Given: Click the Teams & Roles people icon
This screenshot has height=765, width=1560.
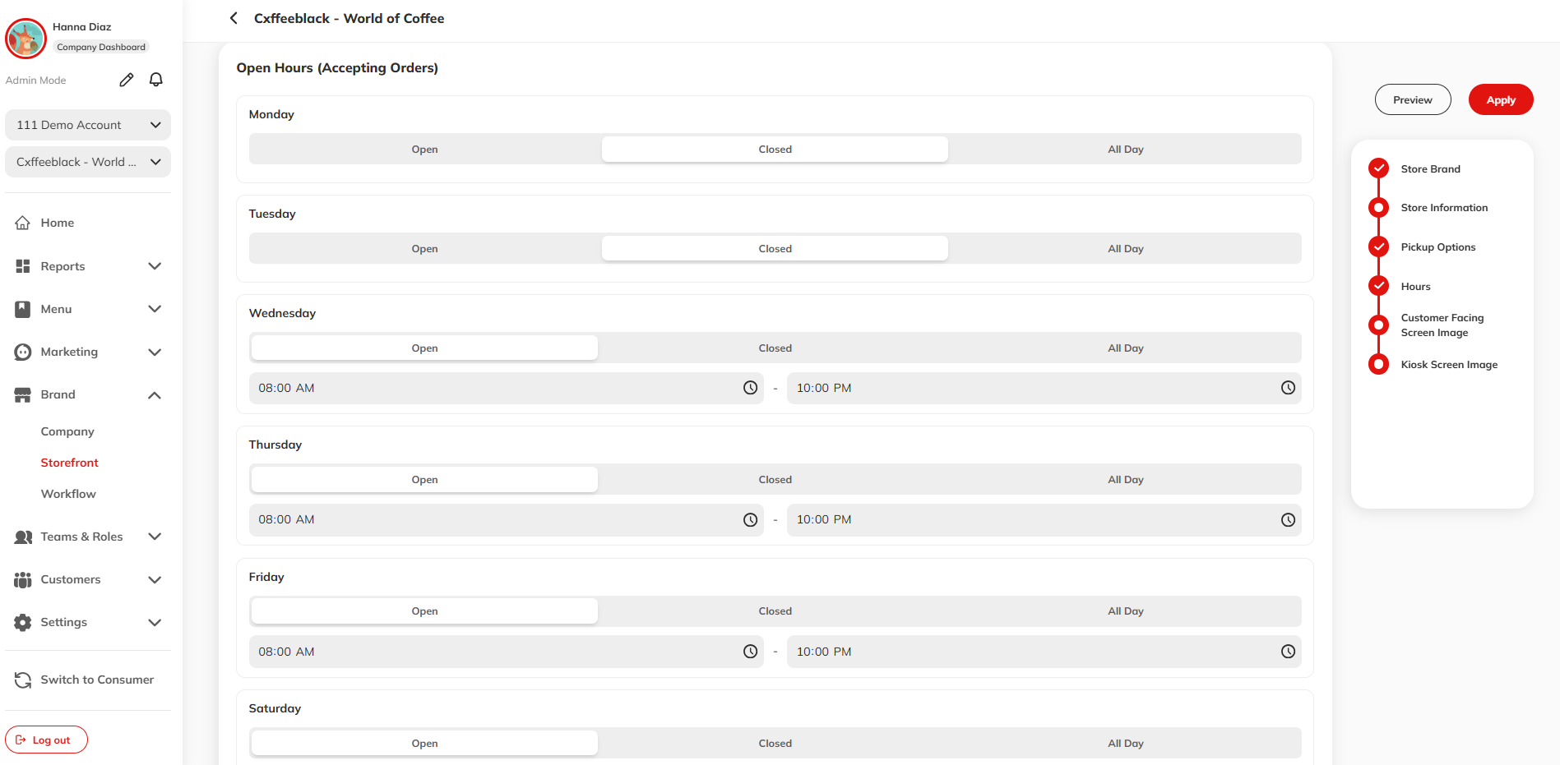Looking at the screenshot, I should click(x=23, y=537).
